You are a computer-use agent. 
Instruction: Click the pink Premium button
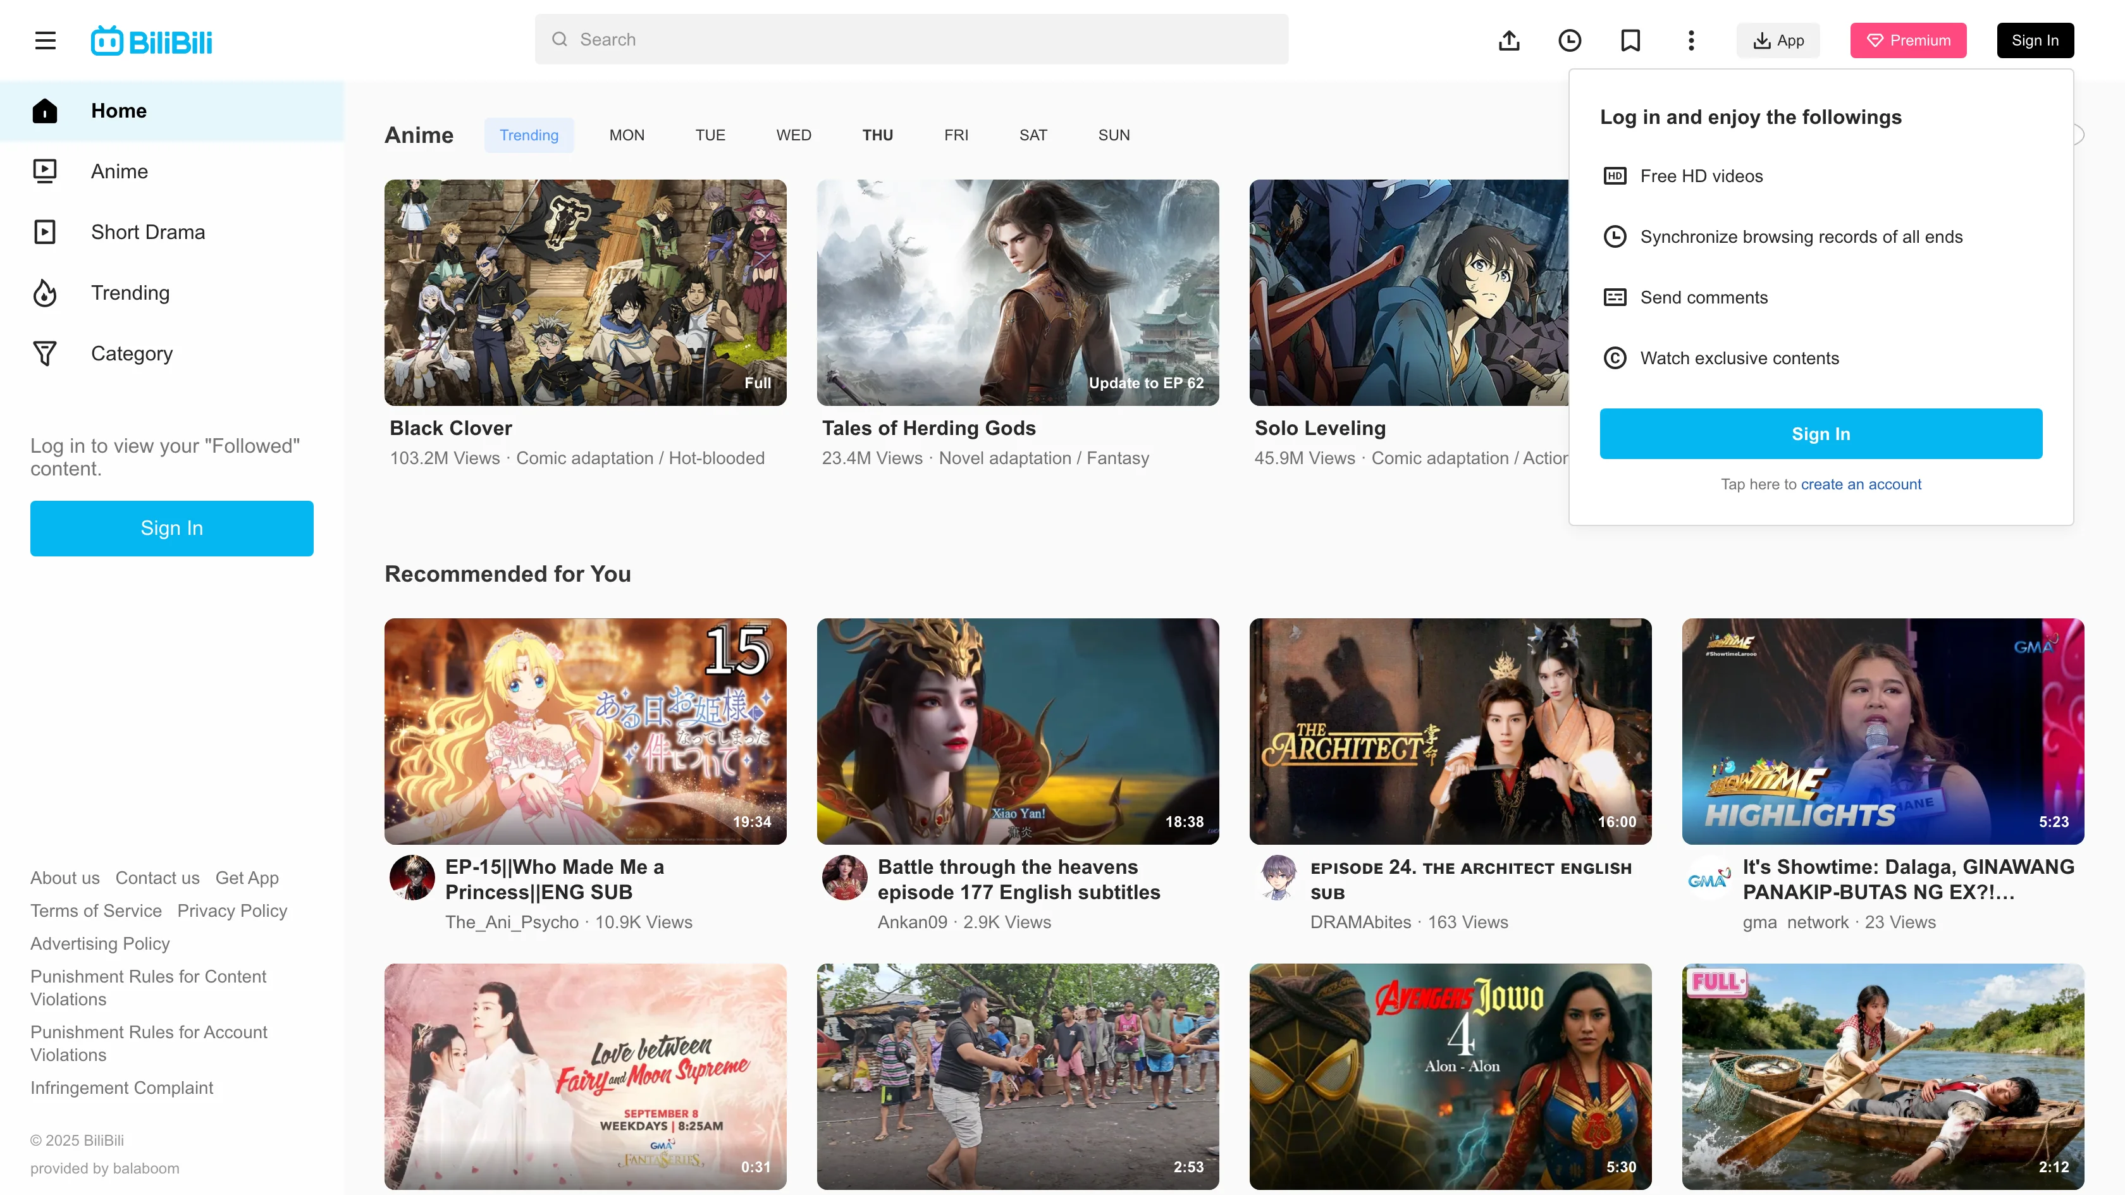click(x=1907, y=40)
